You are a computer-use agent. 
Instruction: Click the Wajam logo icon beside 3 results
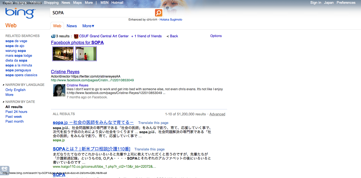click(53, 36)
